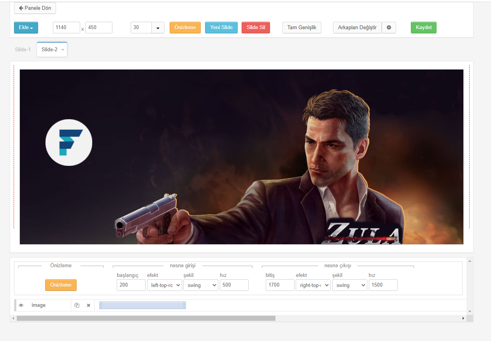The width and height of the screenshot is (491, 341).
Task: Toggle visibility eye of image layer
Action: point(21,305)
